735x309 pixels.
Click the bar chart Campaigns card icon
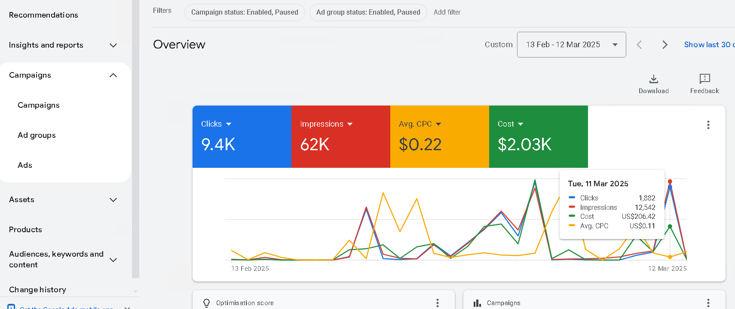pyautogui.click(x=477, y=303)
